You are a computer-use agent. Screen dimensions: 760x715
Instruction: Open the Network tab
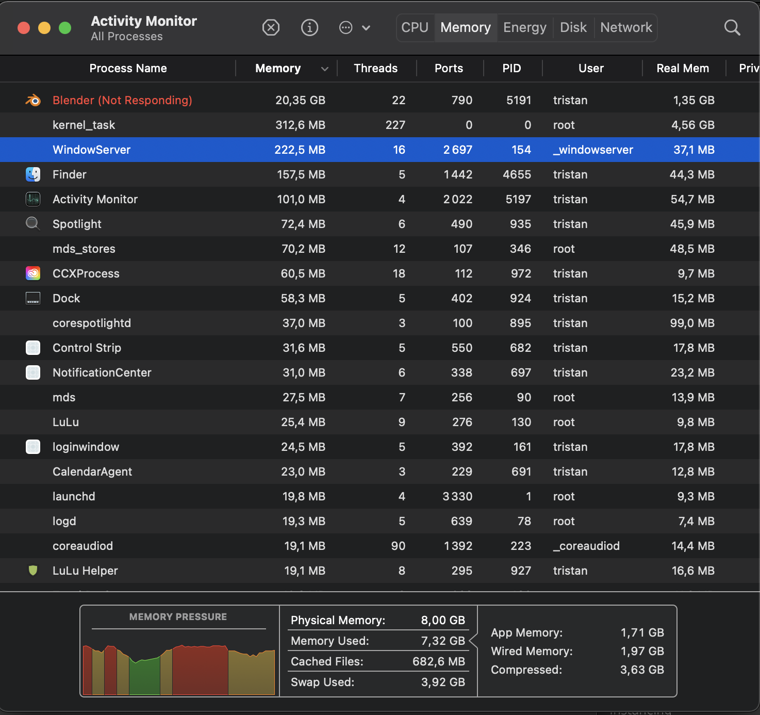(x=626, y=27)
